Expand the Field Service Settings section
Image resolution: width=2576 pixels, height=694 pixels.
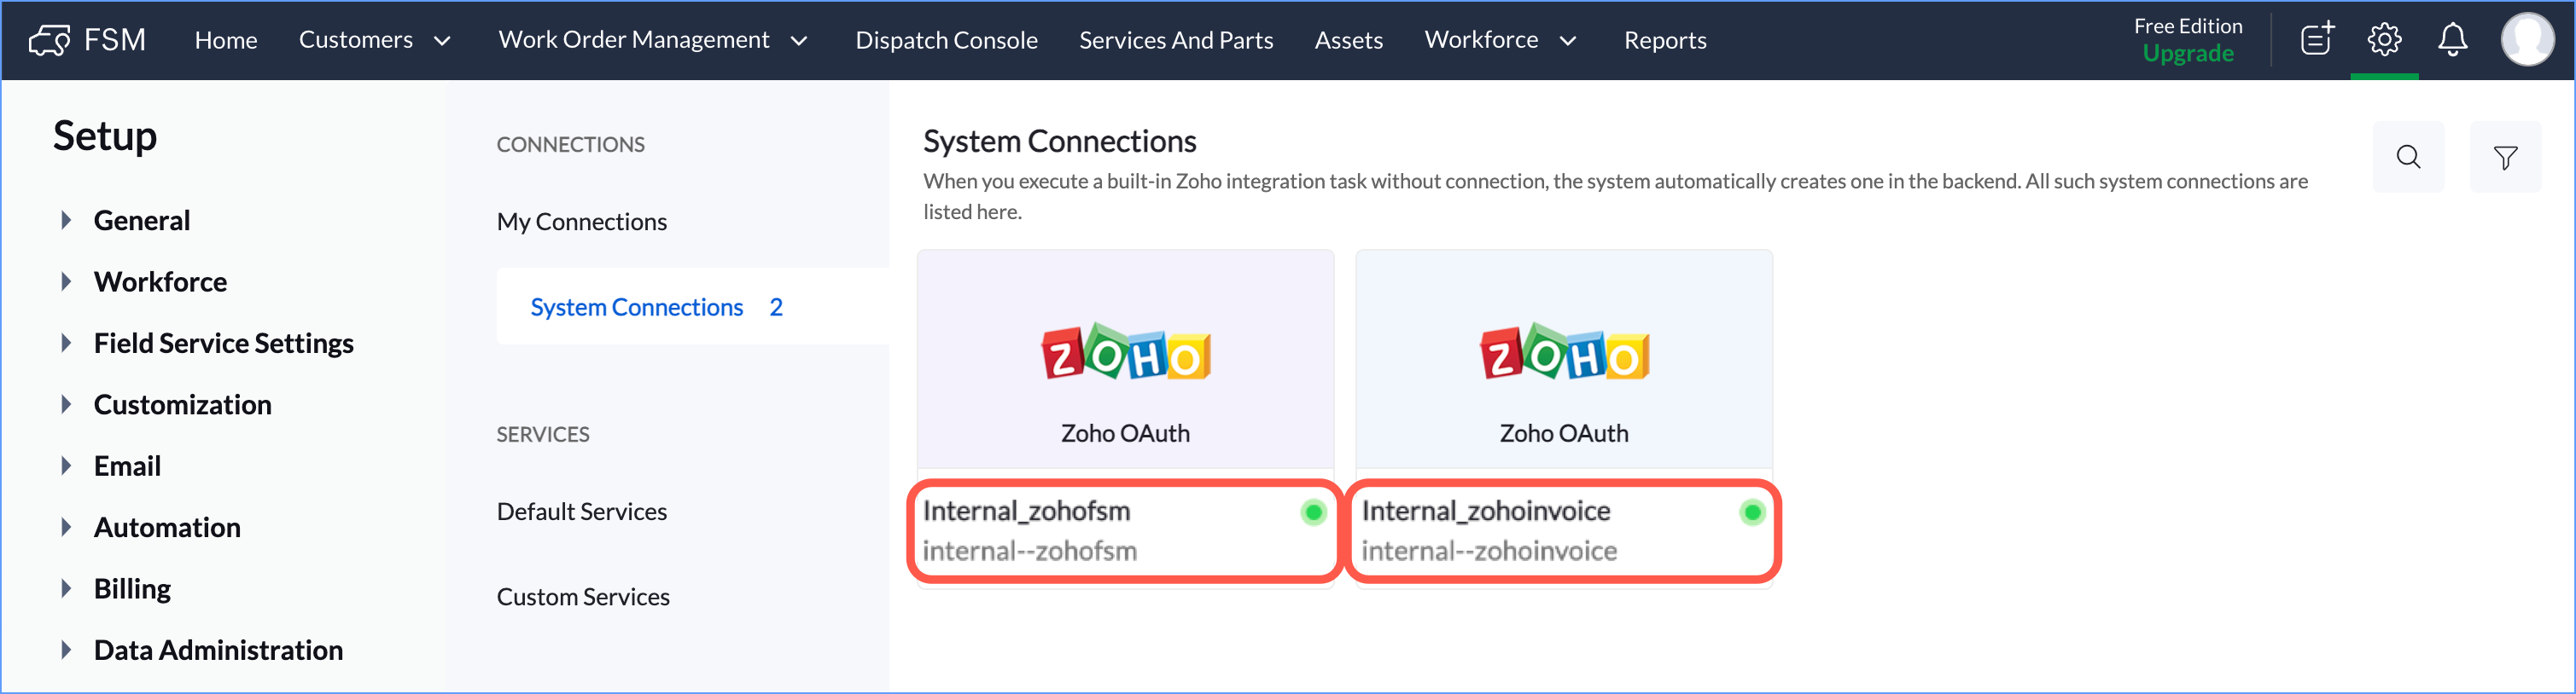(66, 344)
